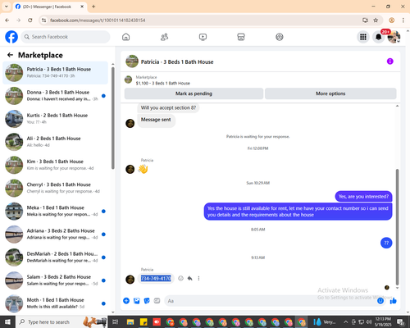Reply to the phone number message

click(x=189, y=278)
